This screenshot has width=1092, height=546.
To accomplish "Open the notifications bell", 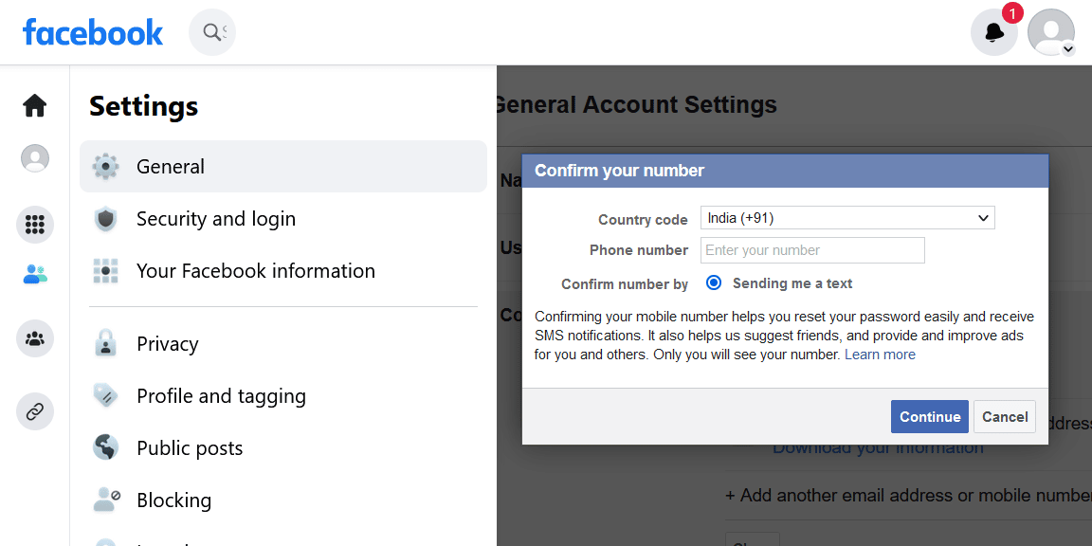I will click(x=993, y=33).
